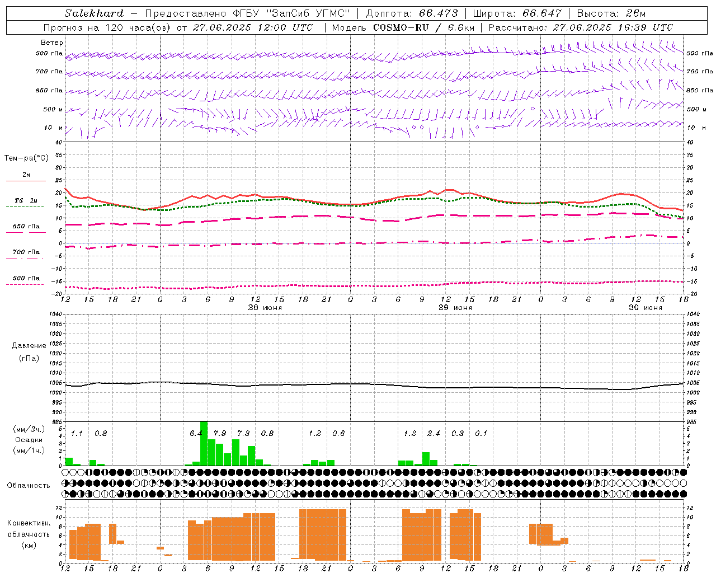The image size is (716, 573).
Task: Click the 850 гПа temperature legend line
Action: point(26,232)
